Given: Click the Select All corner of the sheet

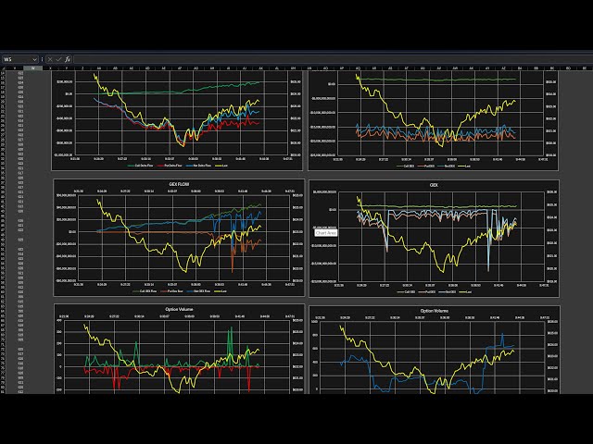Looking at the screenshot, I should (x=3, y=68).
